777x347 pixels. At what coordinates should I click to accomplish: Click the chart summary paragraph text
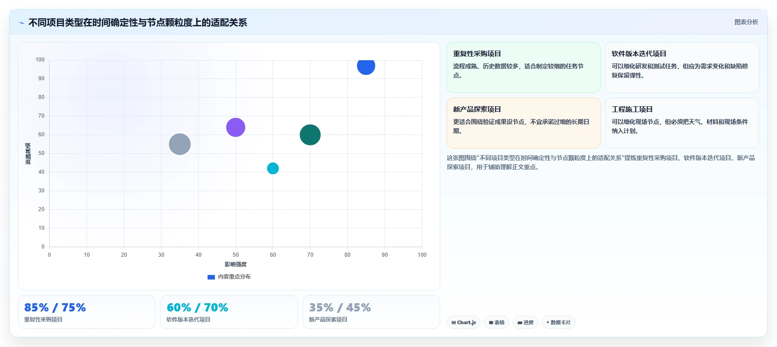(601, 162)
